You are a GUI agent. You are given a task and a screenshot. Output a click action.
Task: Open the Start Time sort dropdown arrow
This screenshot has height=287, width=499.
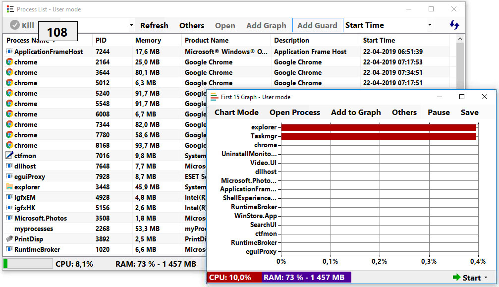(x=430, y=25)
